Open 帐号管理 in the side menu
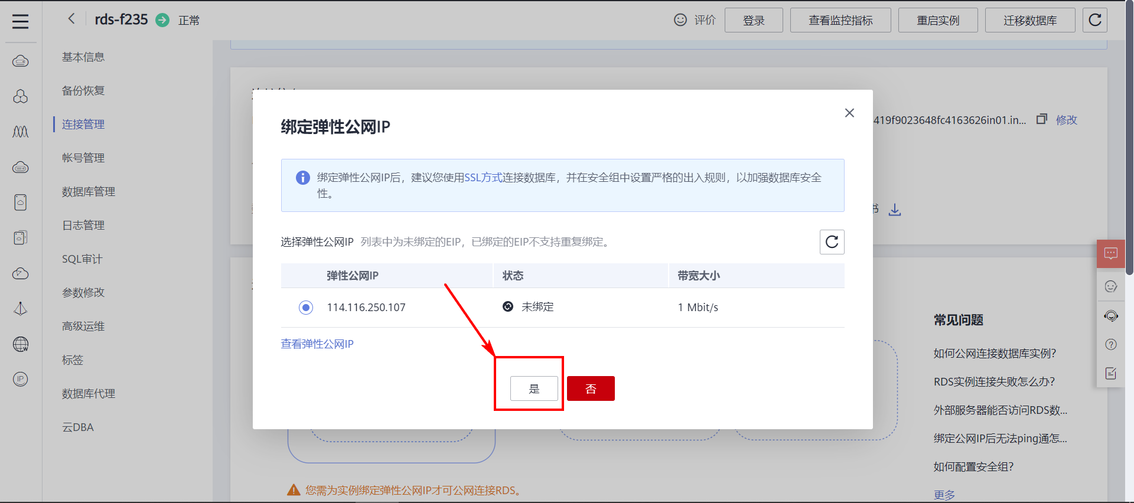Image resolution: width=1134 pixels, height=503 pixels. click(x=83, y=158)
